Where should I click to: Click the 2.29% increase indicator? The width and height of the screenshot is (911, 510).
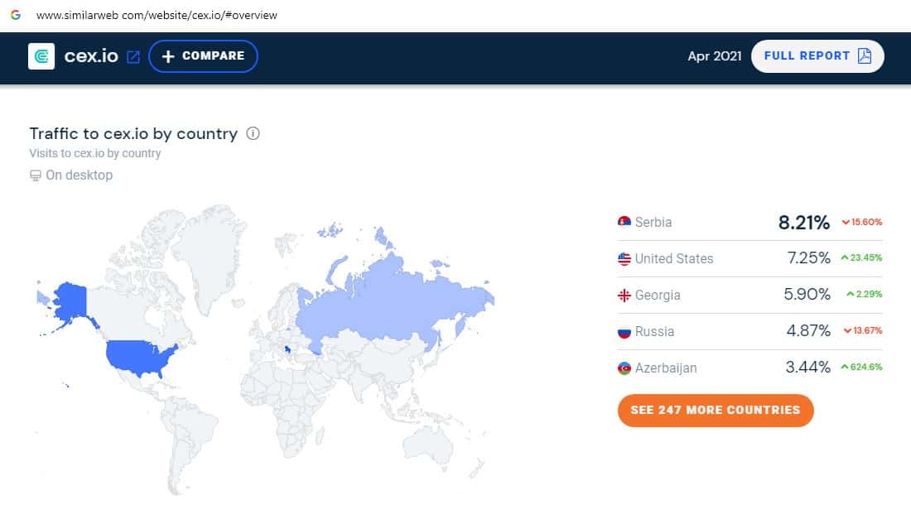pyautogui.click(x=865, y=294)
